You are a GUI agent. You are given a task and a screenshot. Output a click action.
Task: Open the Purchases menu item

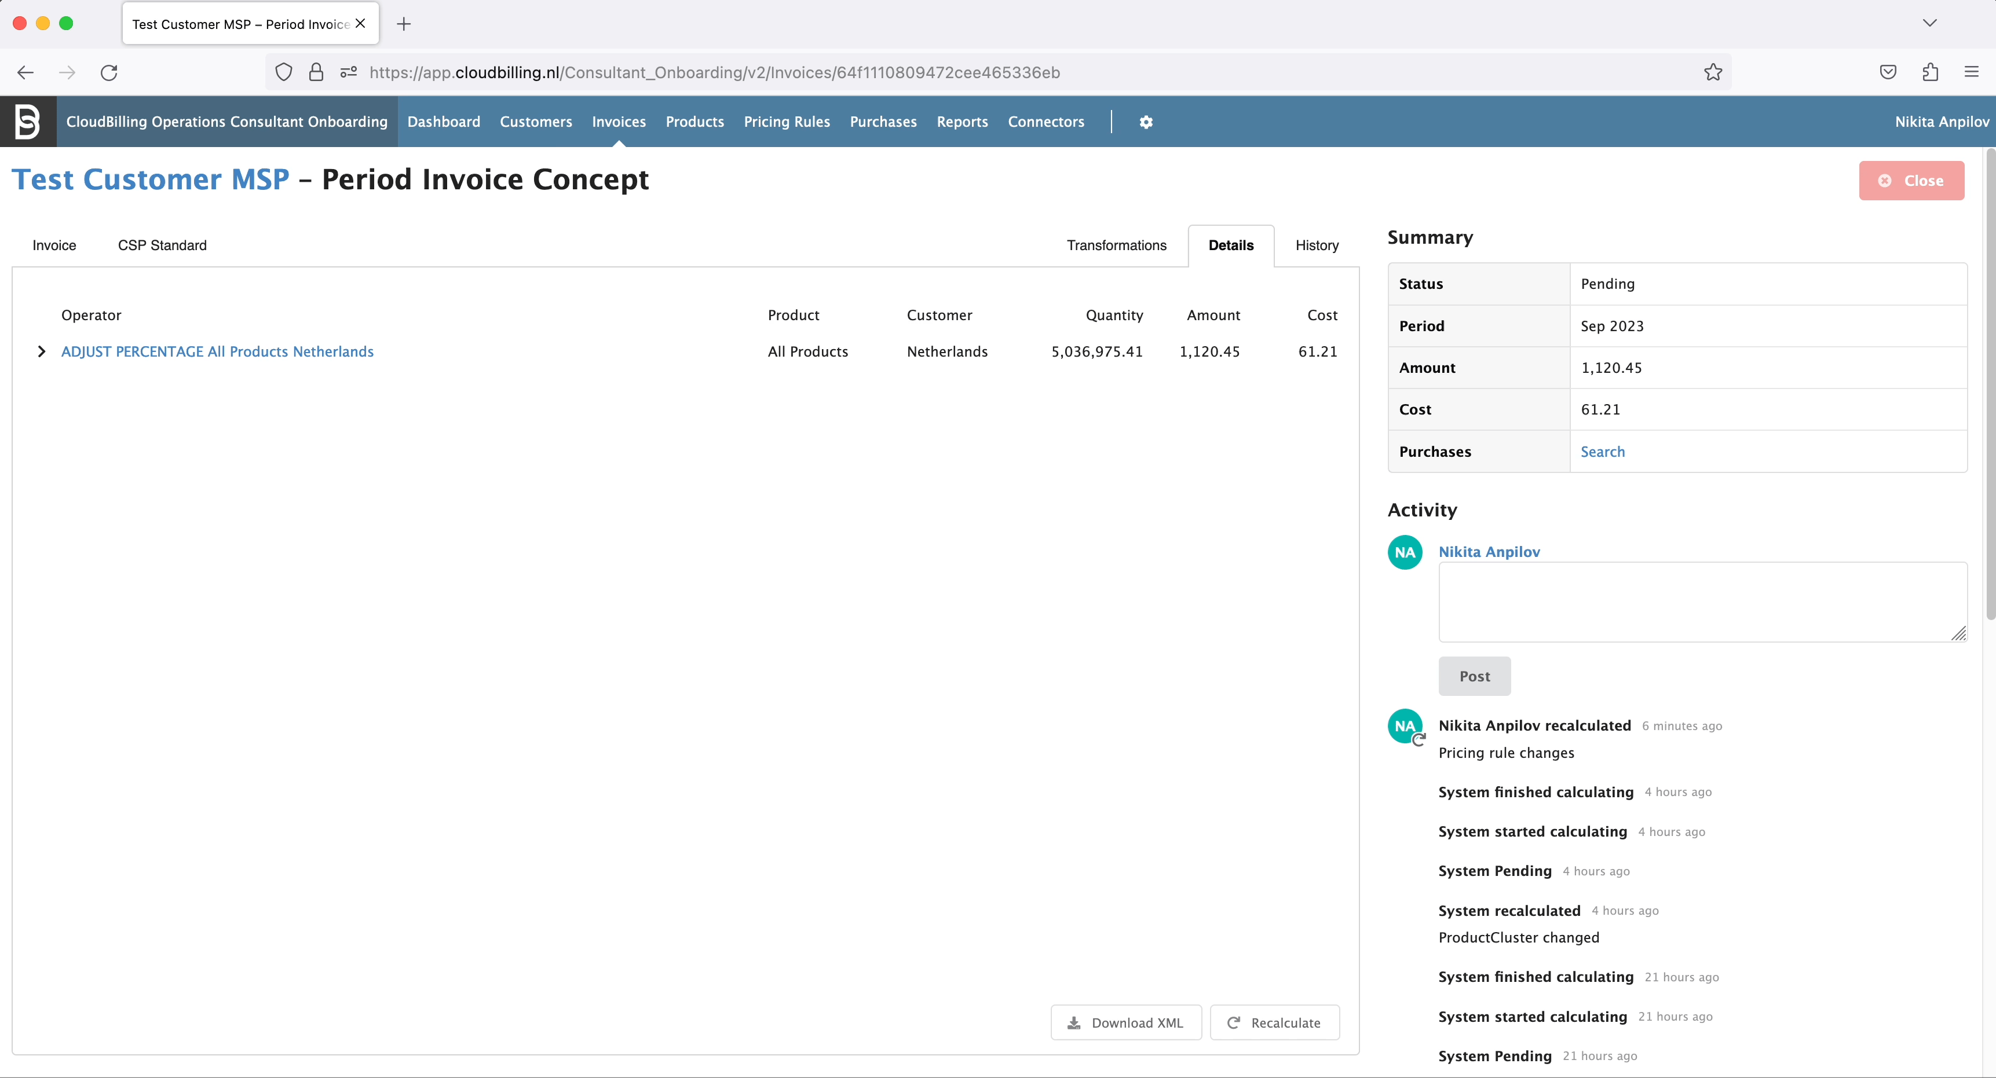click(883, 122)
